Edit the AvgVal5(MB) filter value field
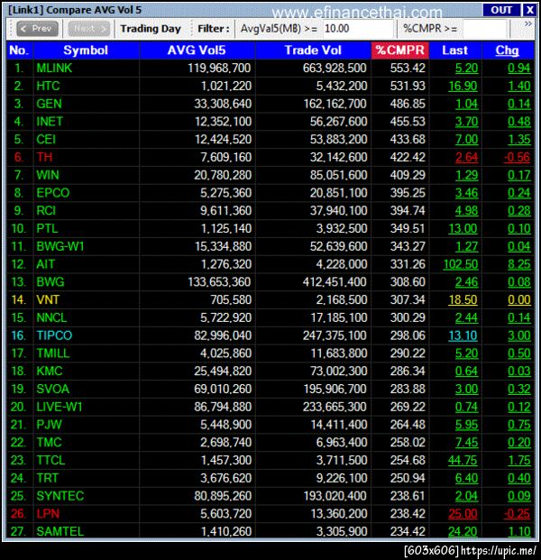 click(358, 29)
